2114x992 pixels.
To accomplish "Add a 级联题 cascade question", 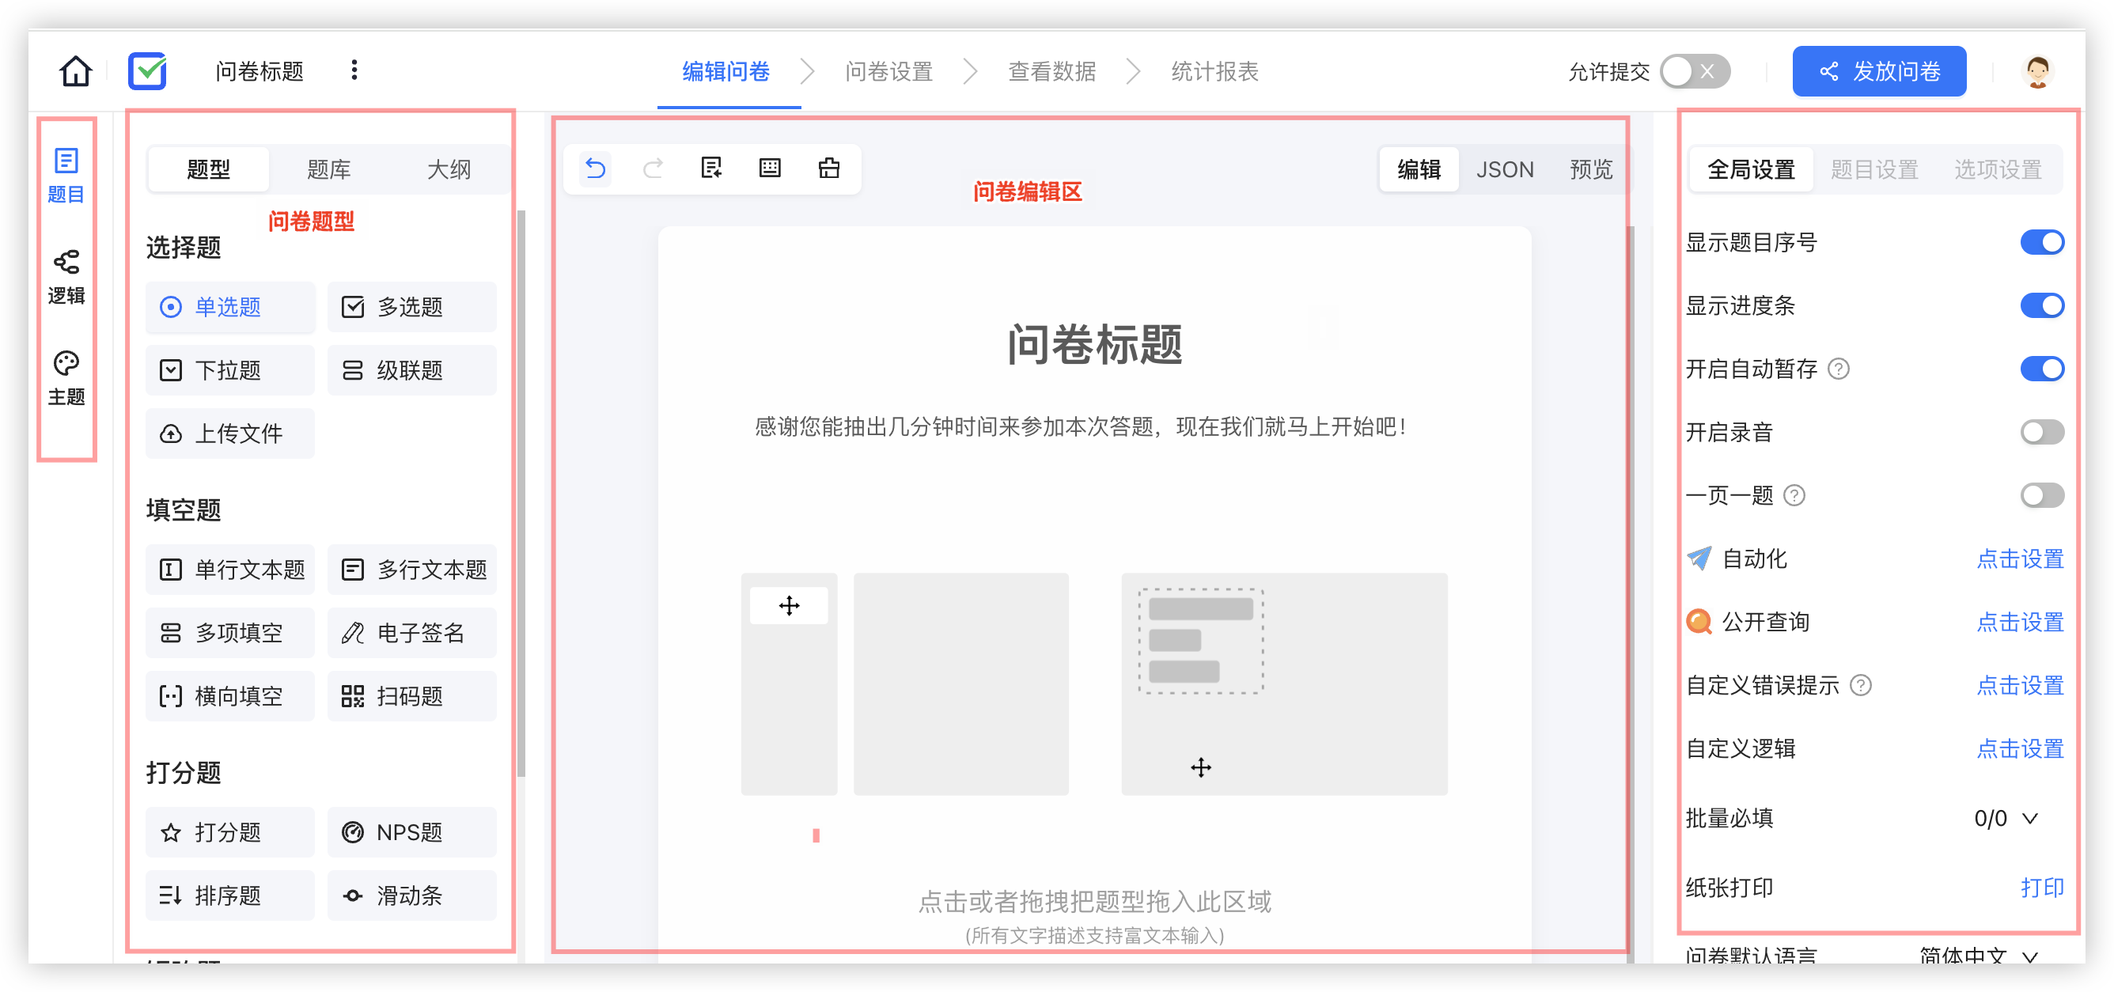I will (412, 370).
